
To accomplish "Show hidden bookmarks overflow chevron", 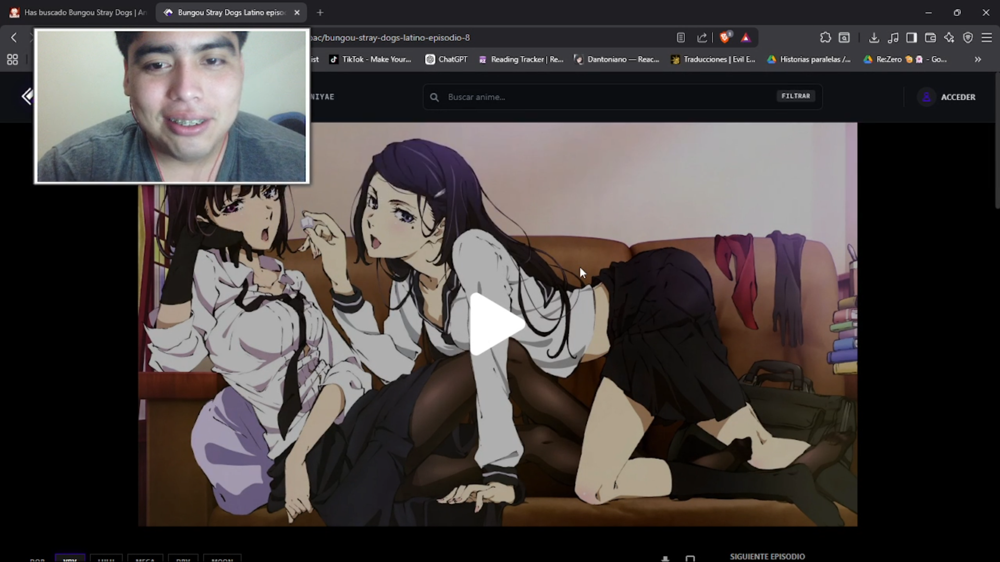I will [x=978, y=59].
